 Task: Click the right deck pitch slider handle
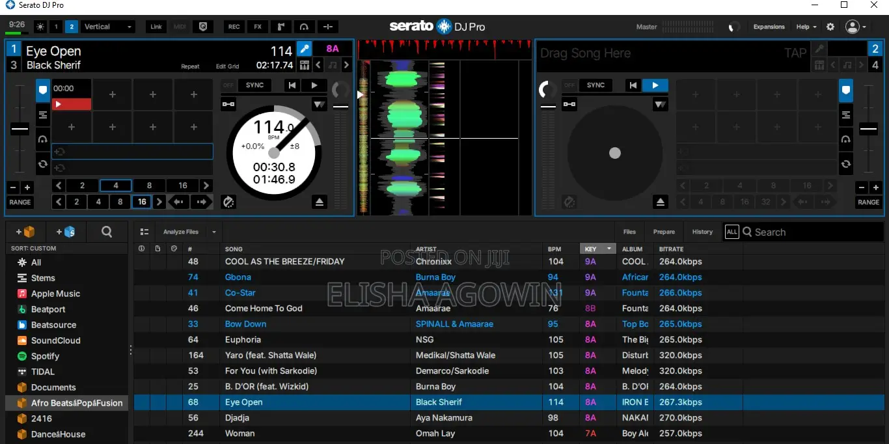point(869,129)
